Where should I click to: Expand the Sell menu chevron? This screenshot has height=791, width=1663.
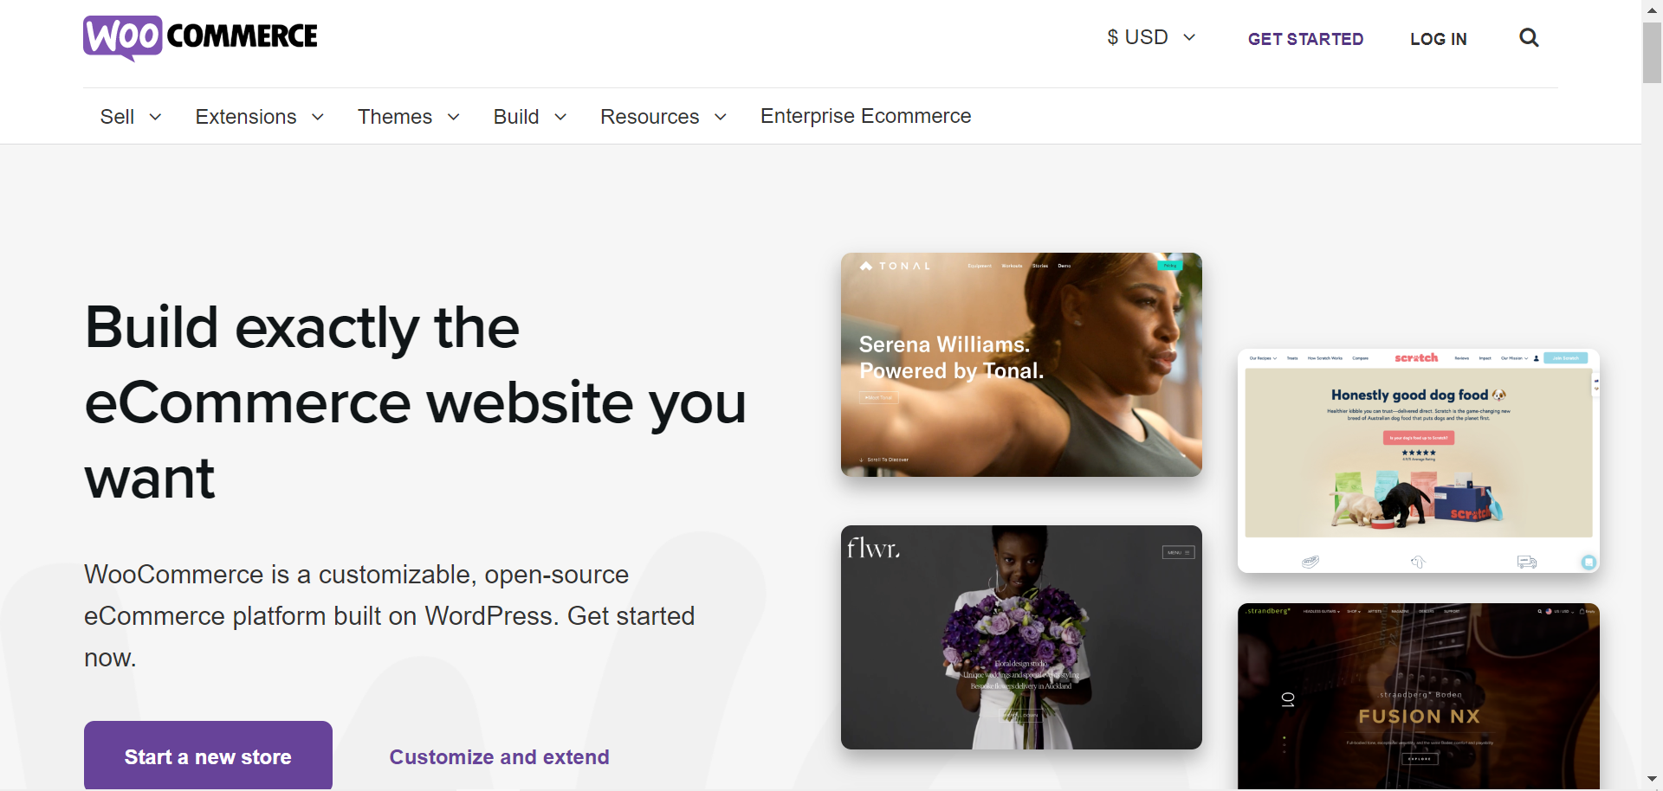coord(156,117)
